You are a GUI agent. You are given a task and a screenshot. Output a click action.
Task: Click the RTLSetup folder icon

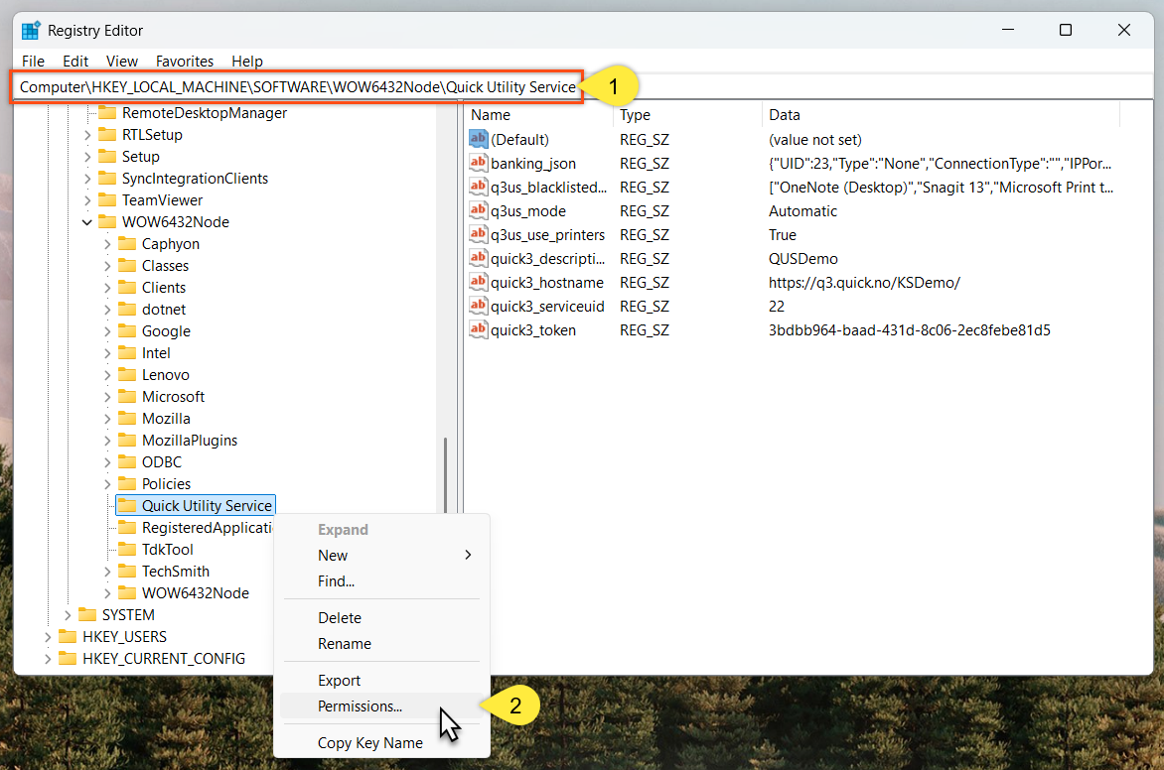click(107, 135)
